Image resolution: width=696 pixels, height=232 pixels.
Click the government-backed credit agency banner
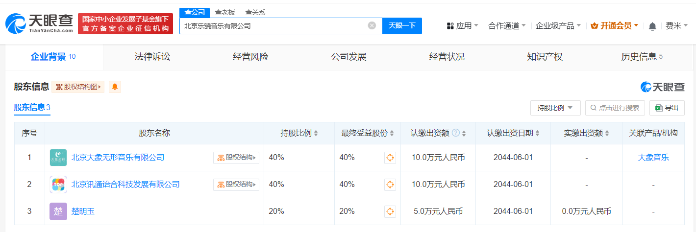click(125, 23)
